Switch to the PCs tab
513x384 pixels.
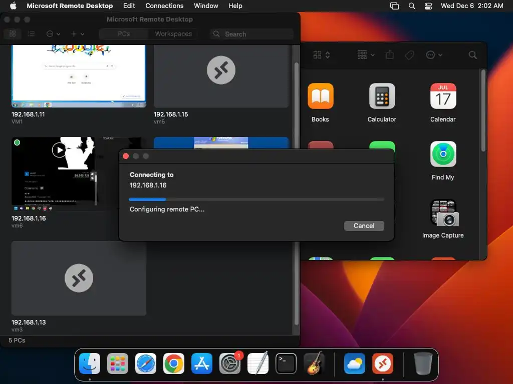pyautogui.click(x=124, y=34)
